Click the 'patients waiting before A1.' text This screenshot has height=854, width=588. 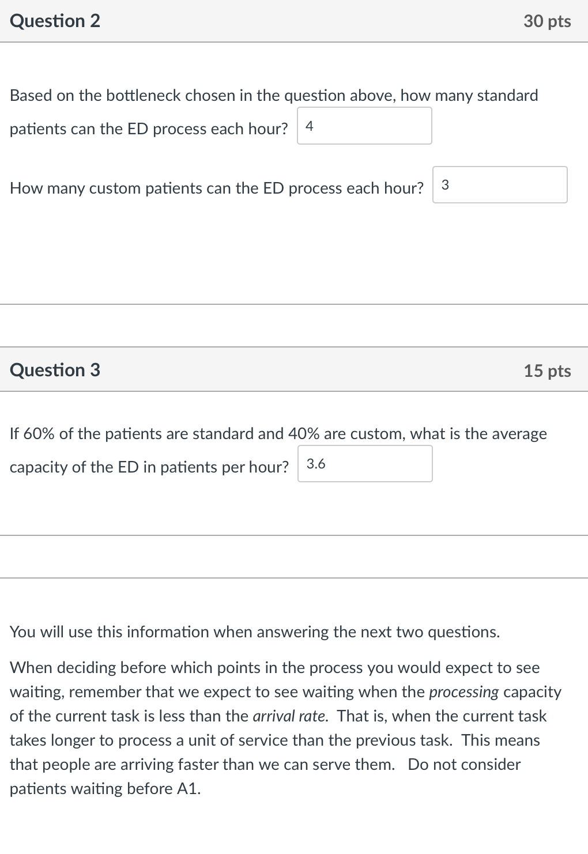coord(105,788)
